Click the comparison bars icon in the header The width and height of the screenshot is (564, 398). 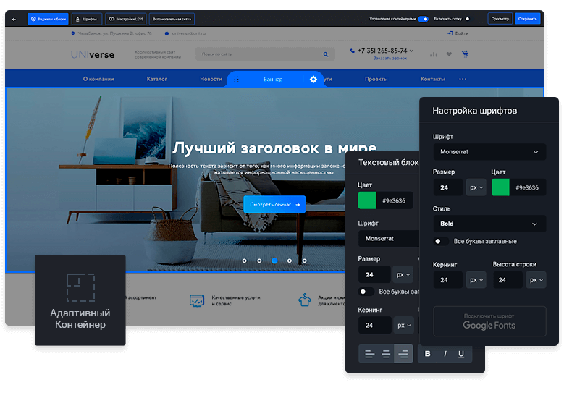point(434,54)
